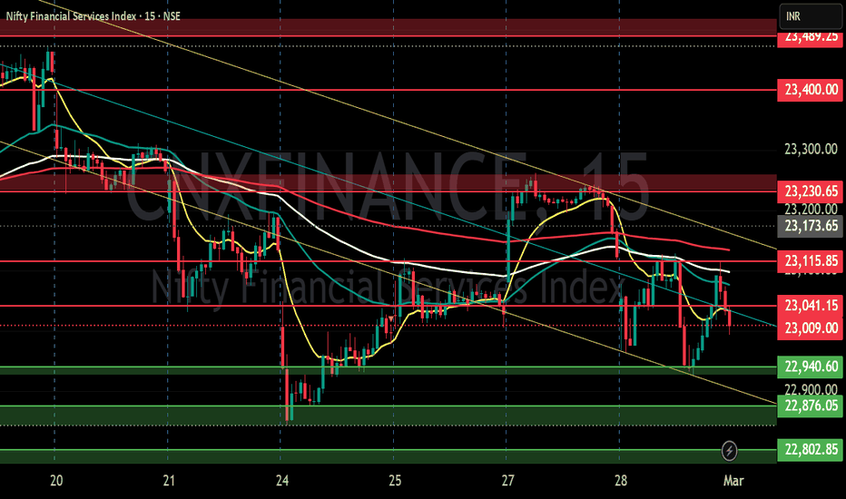Click date label 25 on time axis

coord(395,480)
